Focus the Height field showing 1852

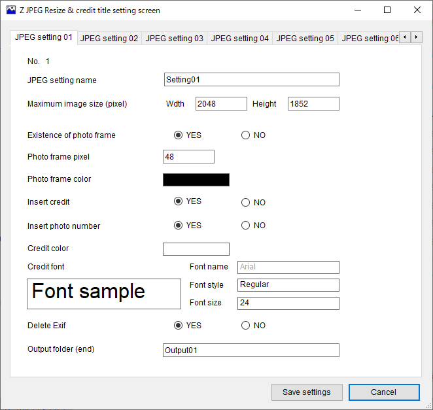313,103
